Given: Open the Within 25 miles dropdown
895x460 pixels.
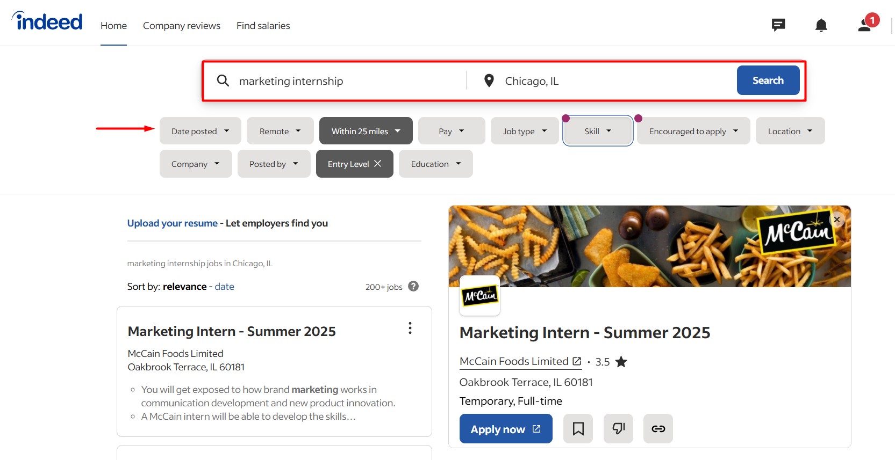Looking at the screenshot, I should 366,131.
